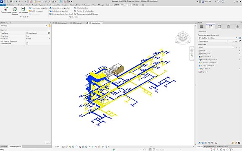Image resolution: width=242 pixels, height=151 pixels.
Task: Click Turn components by 90 degrees
Action: point(86,14)
